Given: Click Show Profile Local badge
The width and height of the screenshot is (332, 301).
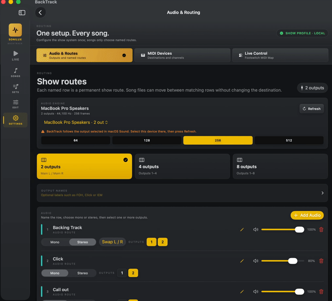Looking at the screenshot, I should tap(302, 33).
